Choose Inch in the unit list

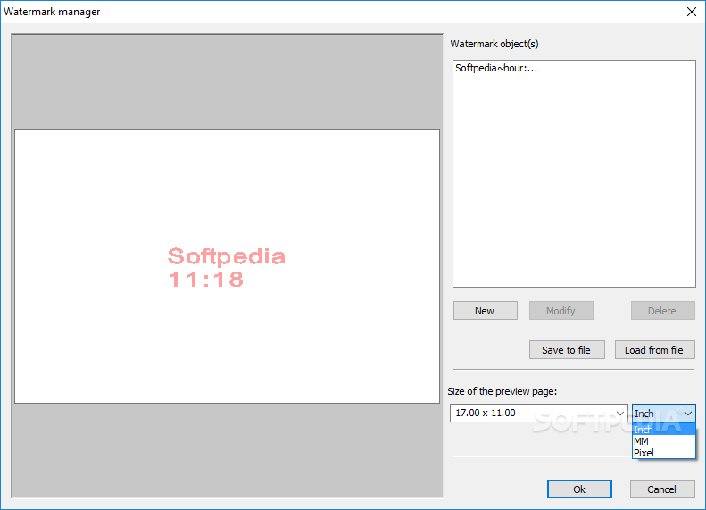click(664, 430)
